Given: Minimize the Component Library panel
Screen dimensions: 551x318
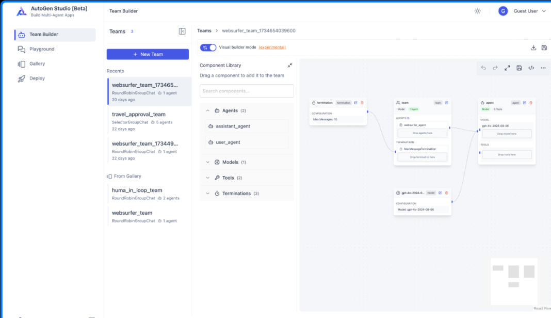Looking at the screenshot, I should tap(289, 66).
